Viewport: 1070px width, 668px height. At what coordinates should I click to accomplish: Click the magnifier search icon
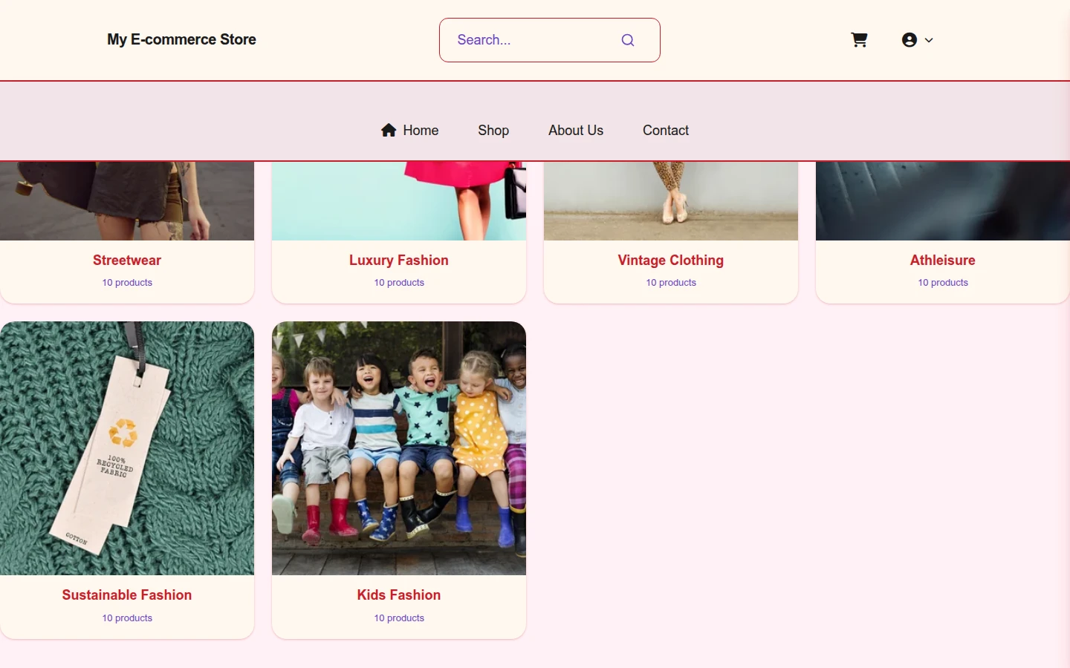628,40
